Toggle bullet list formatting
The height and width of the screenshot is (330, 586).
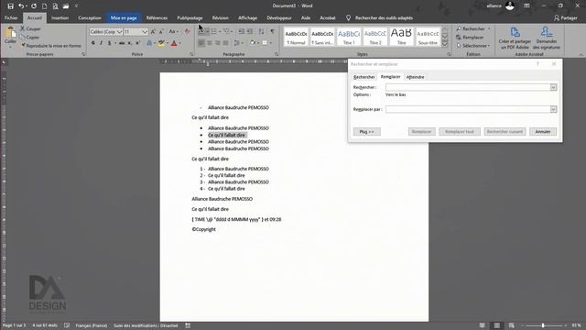click(x=201, y=31)
